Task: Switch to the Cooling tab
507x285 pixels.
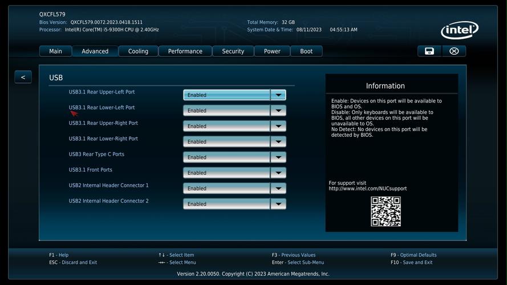Action: click(x=138, y=51)
